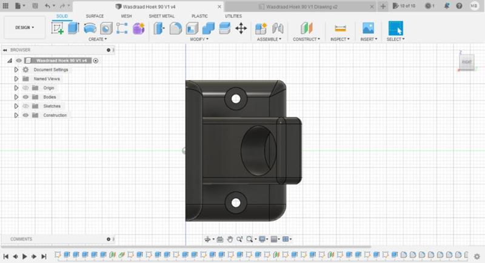Jump to the timeline end
The width and height of the screenshot is (485, 263).
44,256
